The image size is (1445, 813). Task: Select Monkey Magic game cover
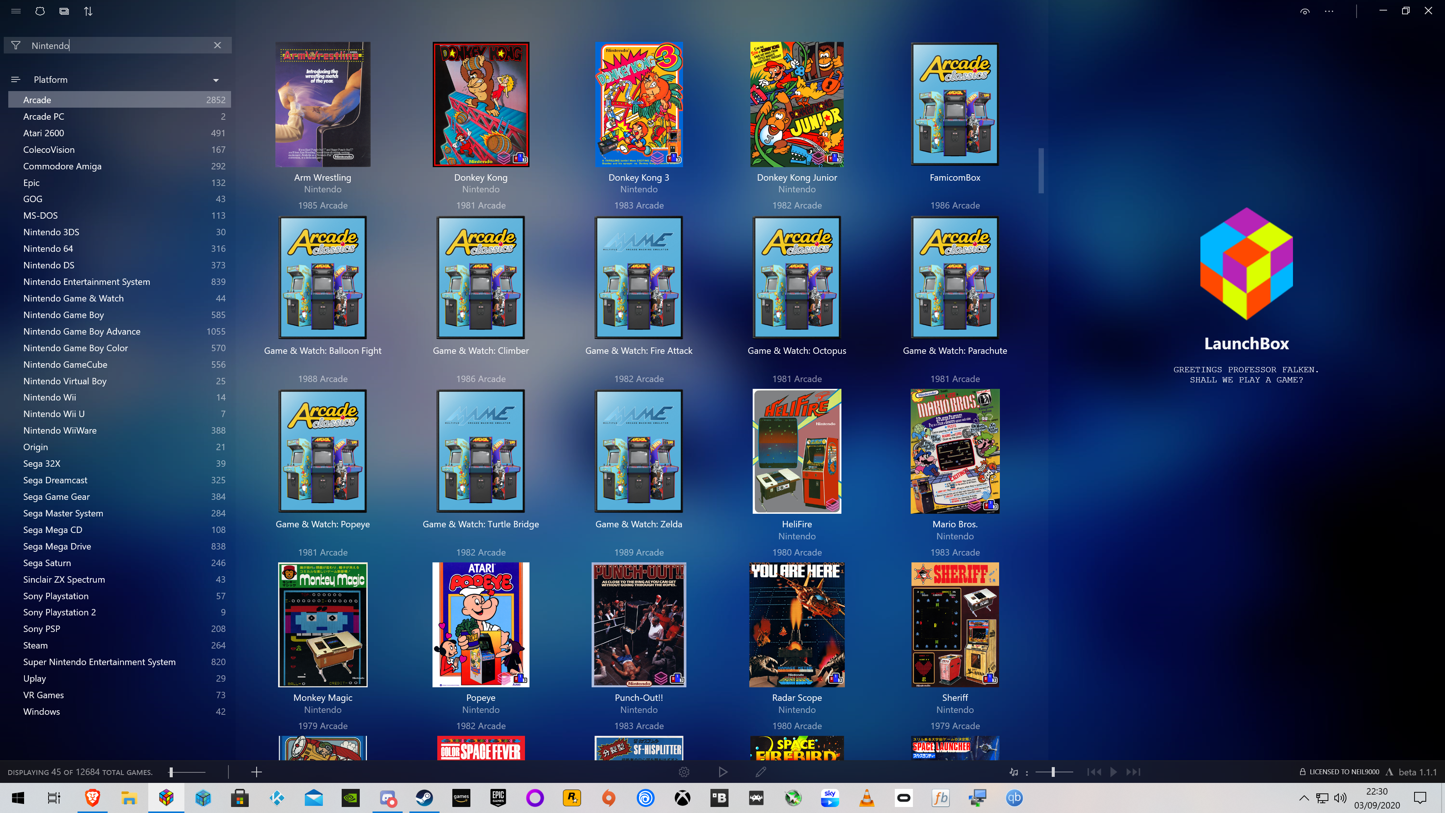tap(322, 624)
